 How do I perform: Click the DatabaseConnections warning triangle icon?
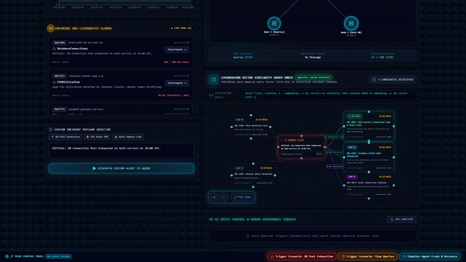pyautogui.click(x=54, y=49)
